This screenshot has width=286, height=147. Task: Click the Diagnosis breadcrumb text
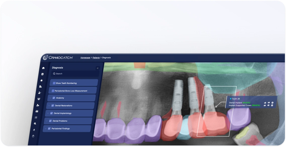(106, 58)
